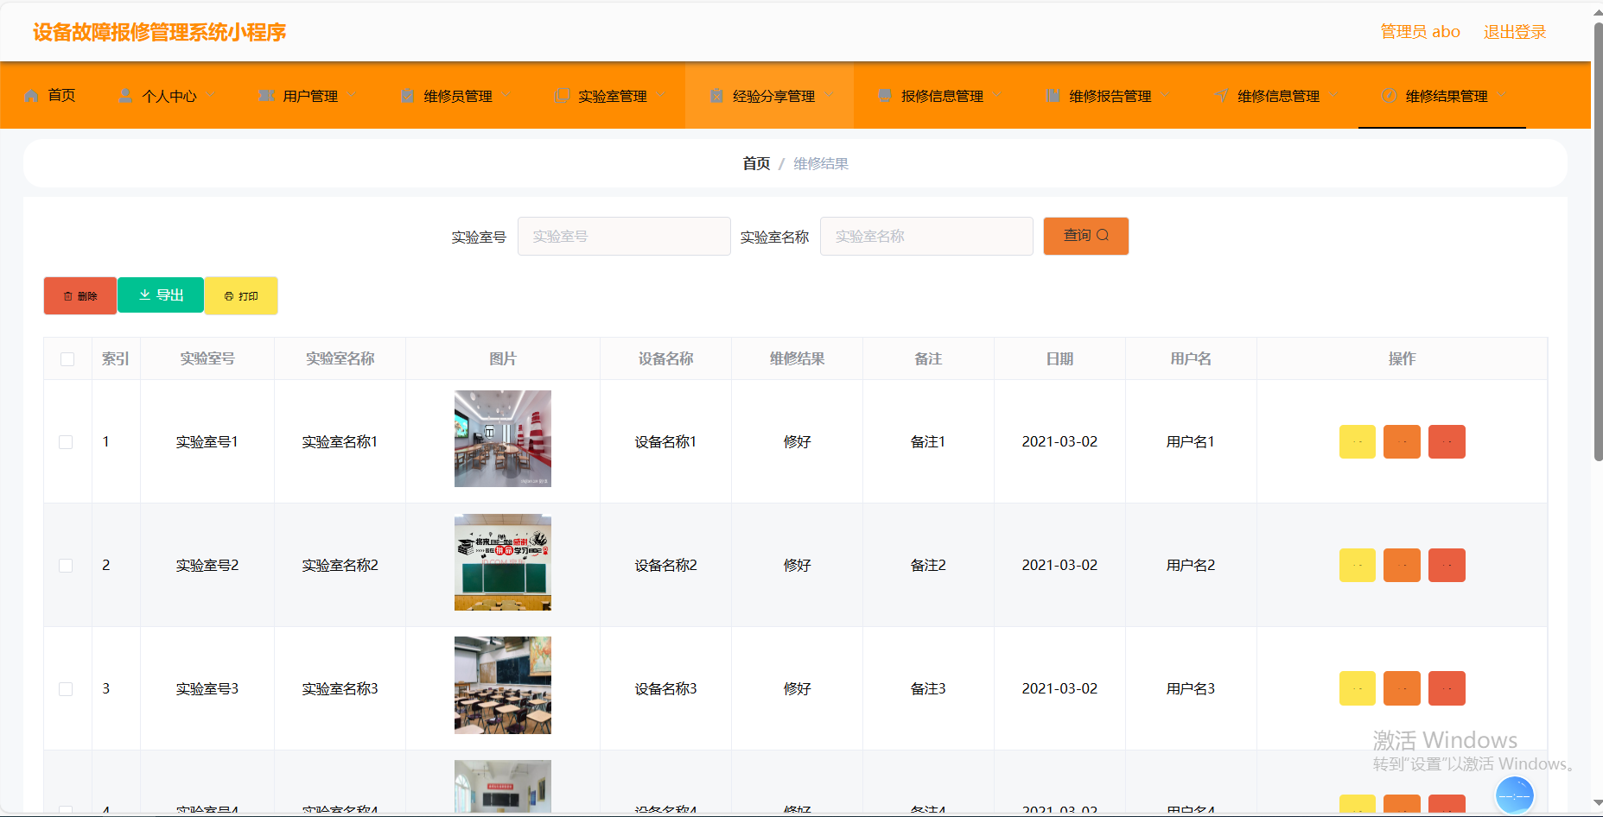The image size is (1603, 817).
Task: Click the clipboard-check icon for 维修员管理
Action: [408, 96]
